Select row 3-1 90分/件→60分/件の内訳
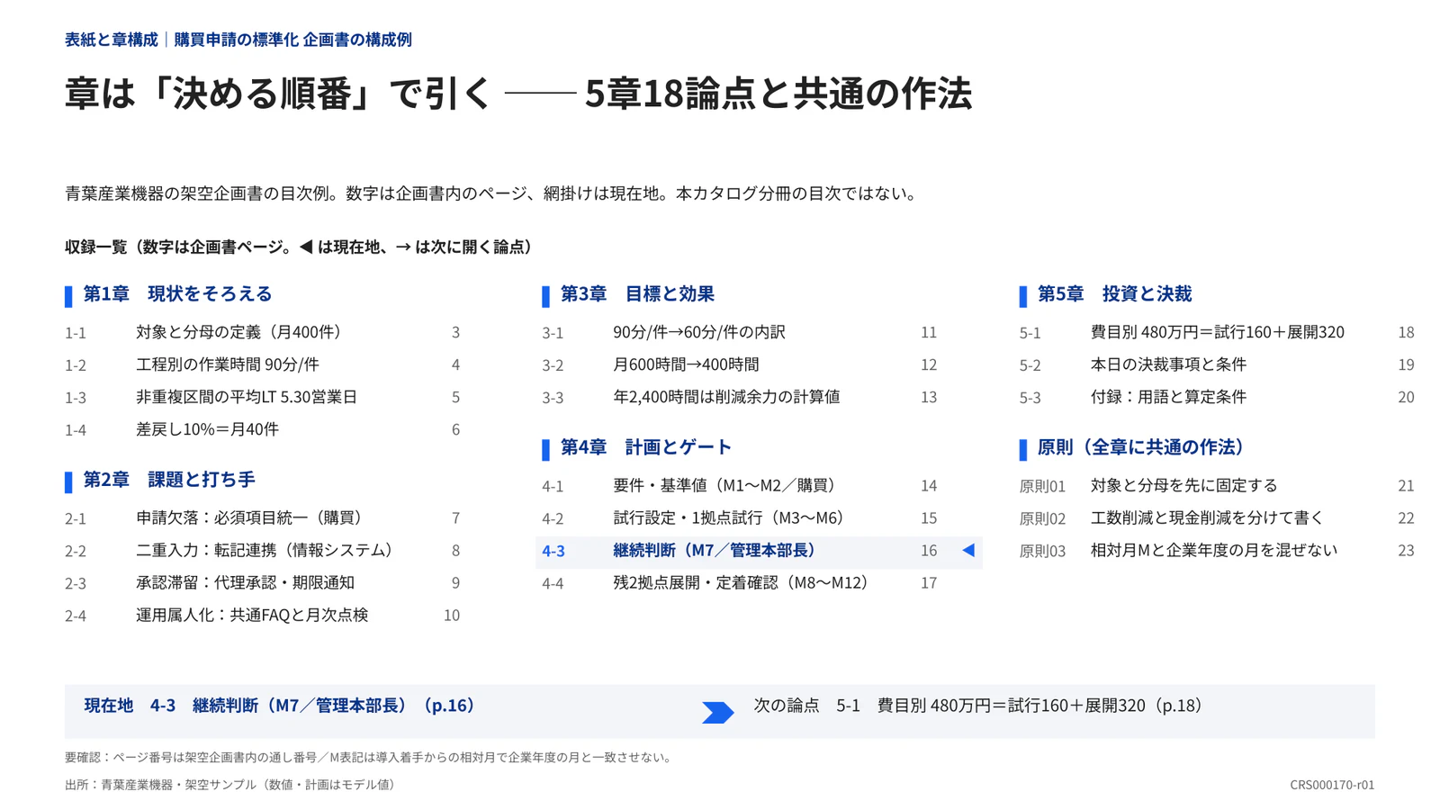This screenshot has height=810, width=1440. 739,332
